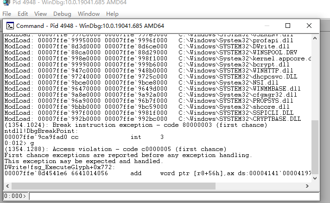Click the vertical scrollbar down arrow
The image size is (330, 203).
(315, 178)
